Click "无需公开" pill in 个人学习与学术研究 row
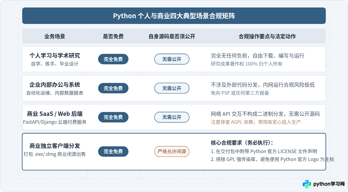348x192 pixels. click(x=172, y=59)
